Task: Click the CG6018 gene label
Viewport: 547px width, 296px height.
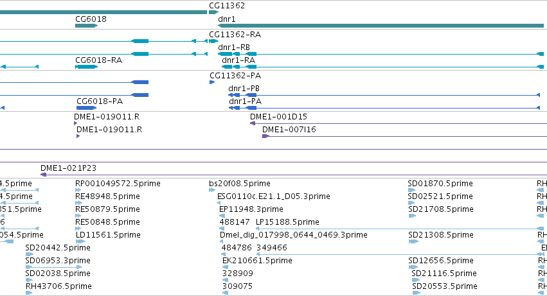Action: point(91,19)
